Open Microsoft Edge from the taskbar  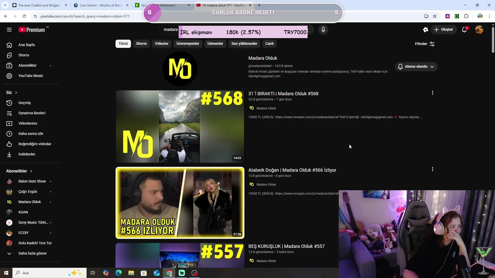(118, 273)
